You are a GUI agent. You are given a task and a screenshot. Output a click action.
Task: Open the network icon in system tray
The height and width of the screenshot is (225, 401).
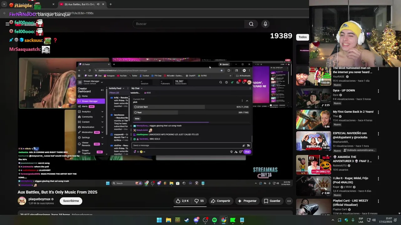point(369,220)
